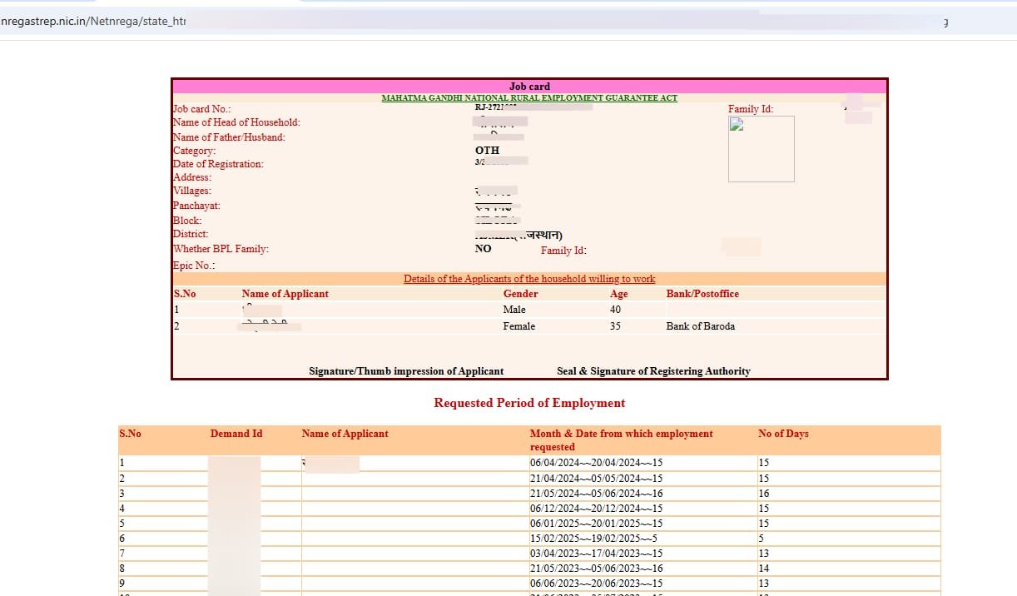The image size is (1017, 596).
Task: Click the Seal & Signature of Registering Authority text
Action: click(653, 371)
